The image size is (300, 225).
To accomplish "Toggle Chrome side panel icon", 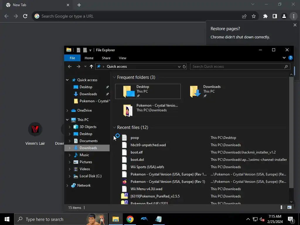I will coord(275,16).
